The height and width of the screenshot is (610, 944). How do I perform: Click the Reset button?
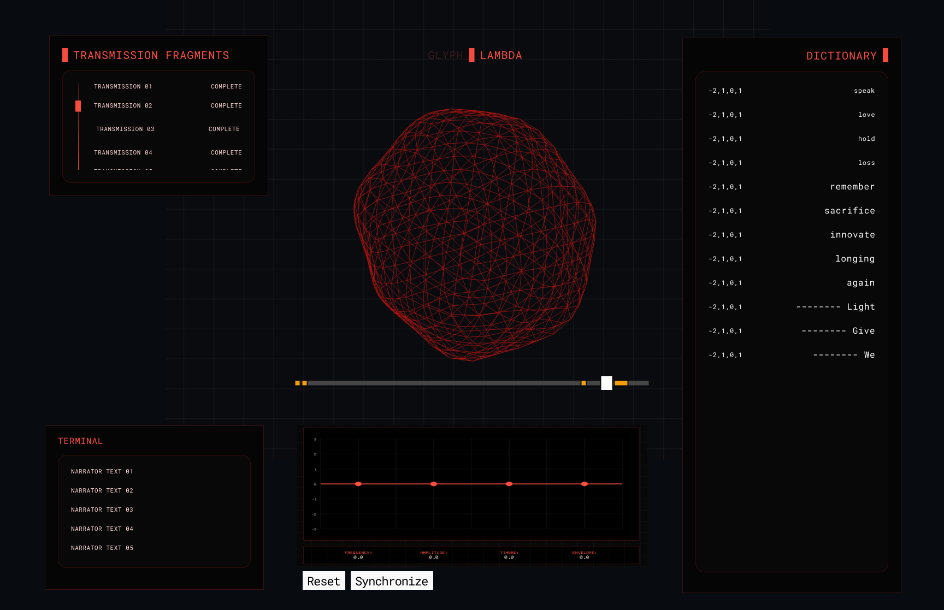pos(323,581)
